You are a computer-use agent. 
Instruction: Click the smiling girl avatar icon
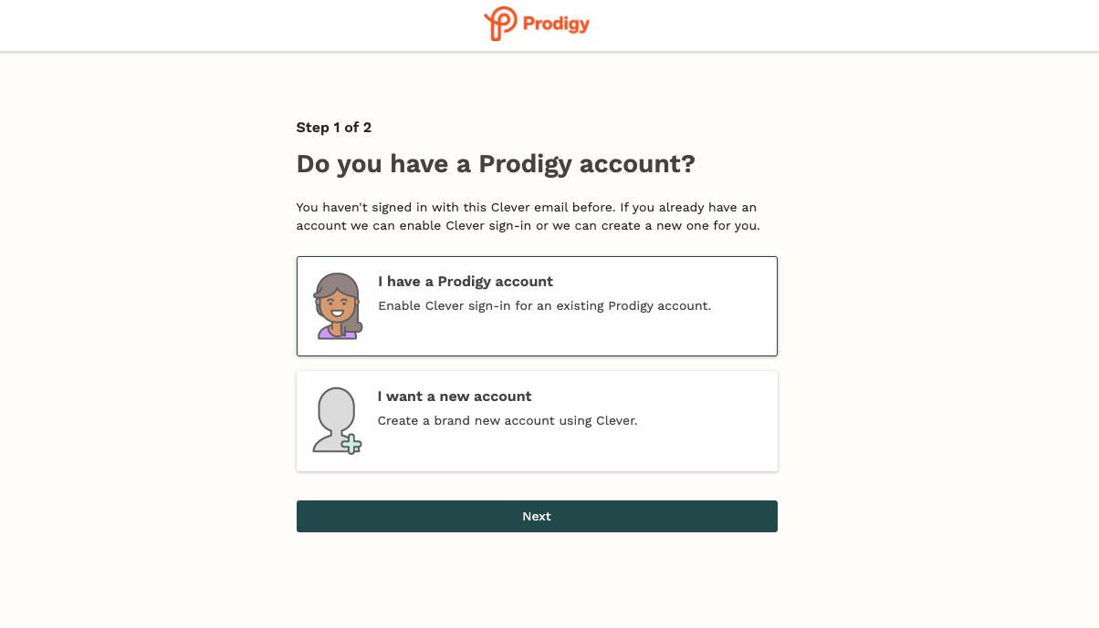pyautogui.click(x=337, y=305)
